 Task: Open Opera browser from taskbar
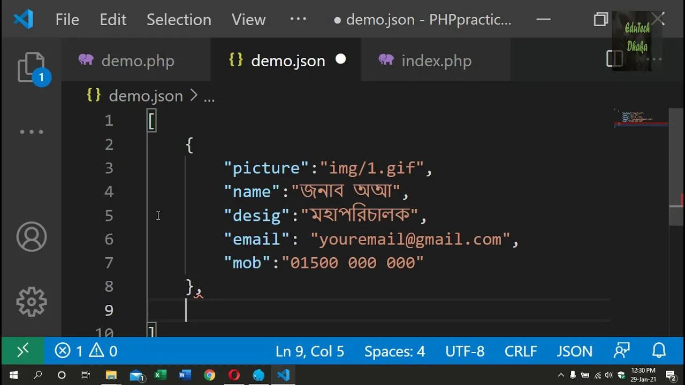click(234, 375)
